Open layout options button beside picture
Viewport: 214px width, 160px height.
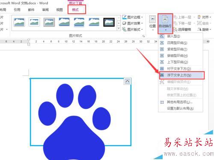pos(127,81)
